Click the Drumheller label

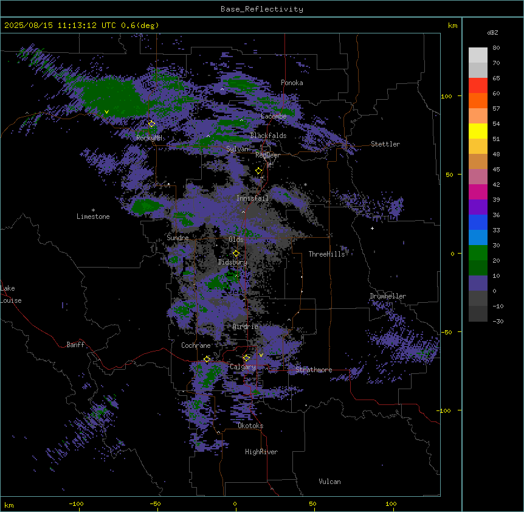pyautogui.click(x=388, y=296)
